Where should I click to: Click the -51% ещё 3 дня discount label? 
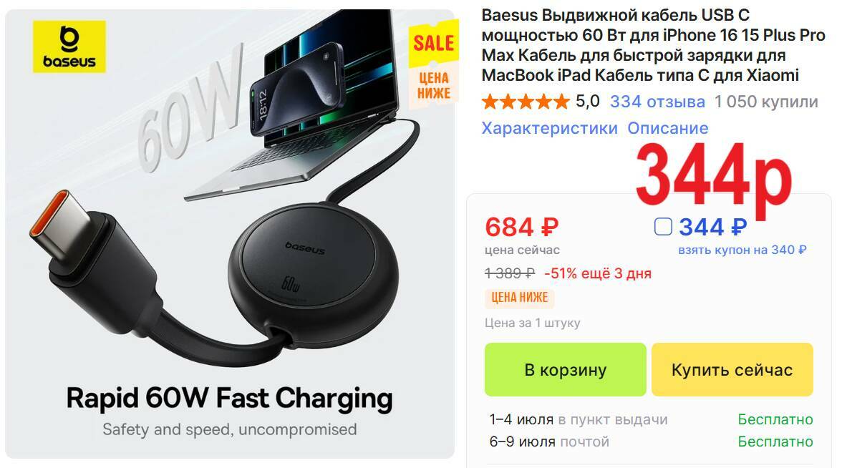598,273
